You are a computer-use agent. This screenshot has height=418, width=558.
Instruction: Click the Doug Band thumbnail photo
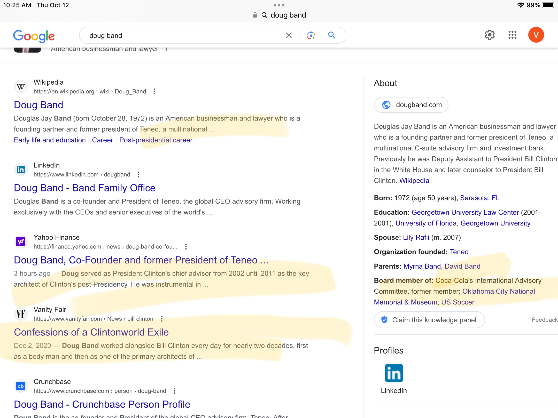(28, 50)
